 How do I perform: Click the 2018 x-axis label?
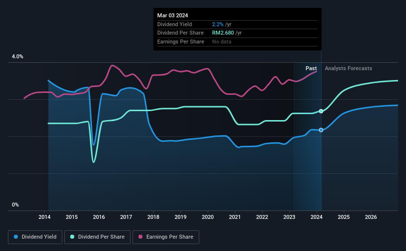[153, 217]
